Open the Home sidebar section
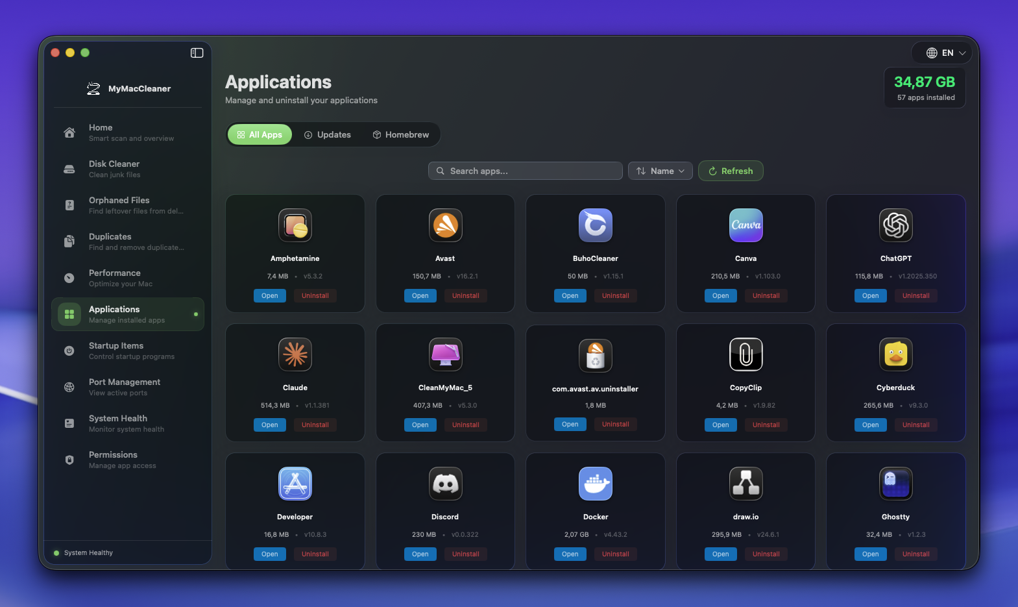1018x607 pixels. click(128, 132)
